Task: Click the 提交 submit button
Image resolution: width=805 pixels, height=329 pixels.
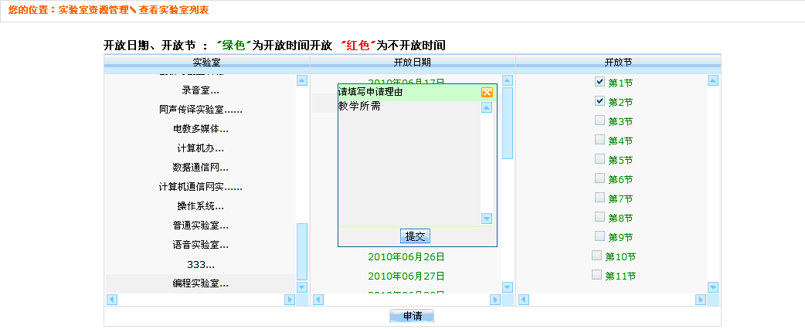Action: coord(415,236)
